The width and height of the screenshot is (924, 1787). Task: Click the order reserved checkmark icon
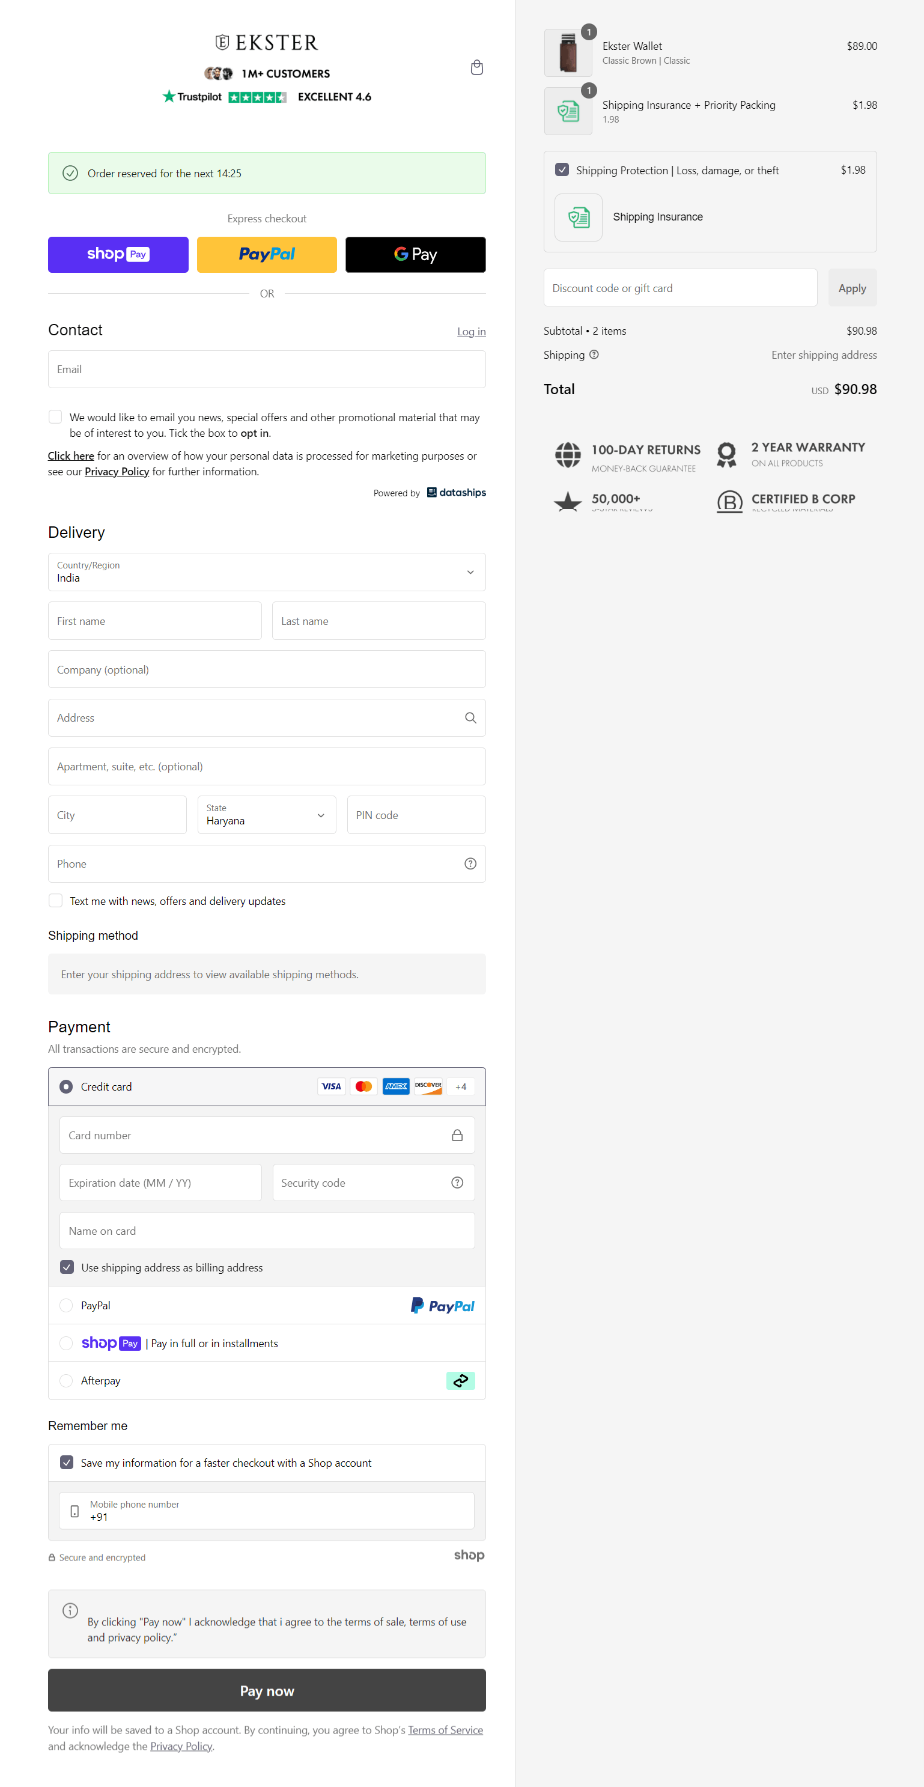[x=70, y=174]
